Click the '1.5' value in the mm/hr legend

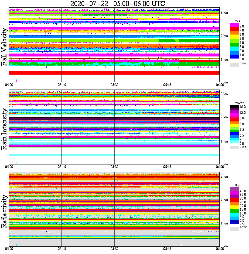click(x=242, y=129)
